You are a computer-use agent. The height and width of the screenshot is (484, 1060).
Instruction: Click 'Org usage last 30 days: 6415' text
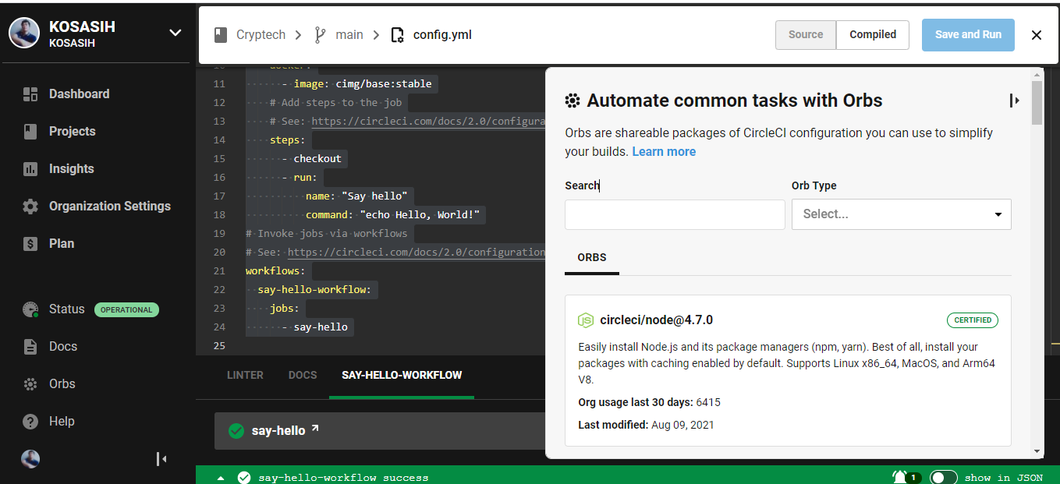click(x=649, y=403)
